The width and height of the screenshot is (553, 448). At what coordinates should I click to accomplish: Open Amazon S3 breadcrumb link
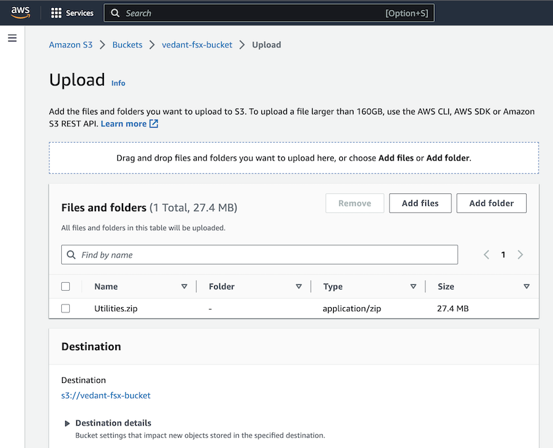click(71, 45)
